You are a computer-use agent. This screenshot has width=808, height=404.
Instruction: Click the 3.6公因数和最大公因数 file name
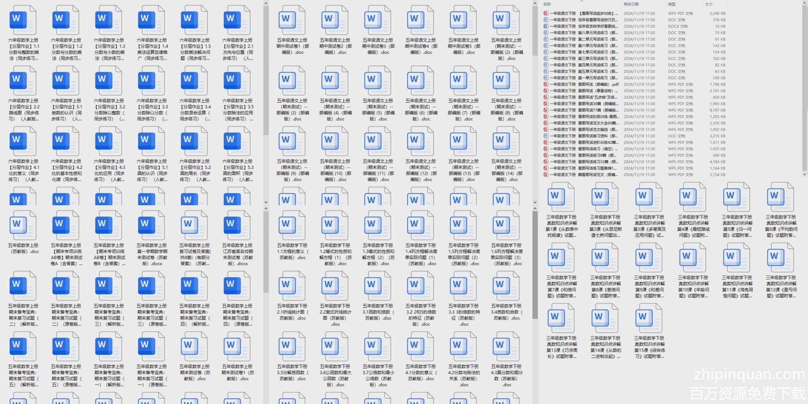tap(336, 376)
